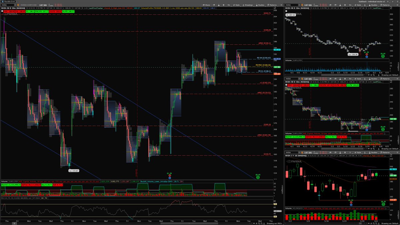Open Studies in 3 Y 1D chart toolbar
400x225 pixels.
(x=373, y=153)
